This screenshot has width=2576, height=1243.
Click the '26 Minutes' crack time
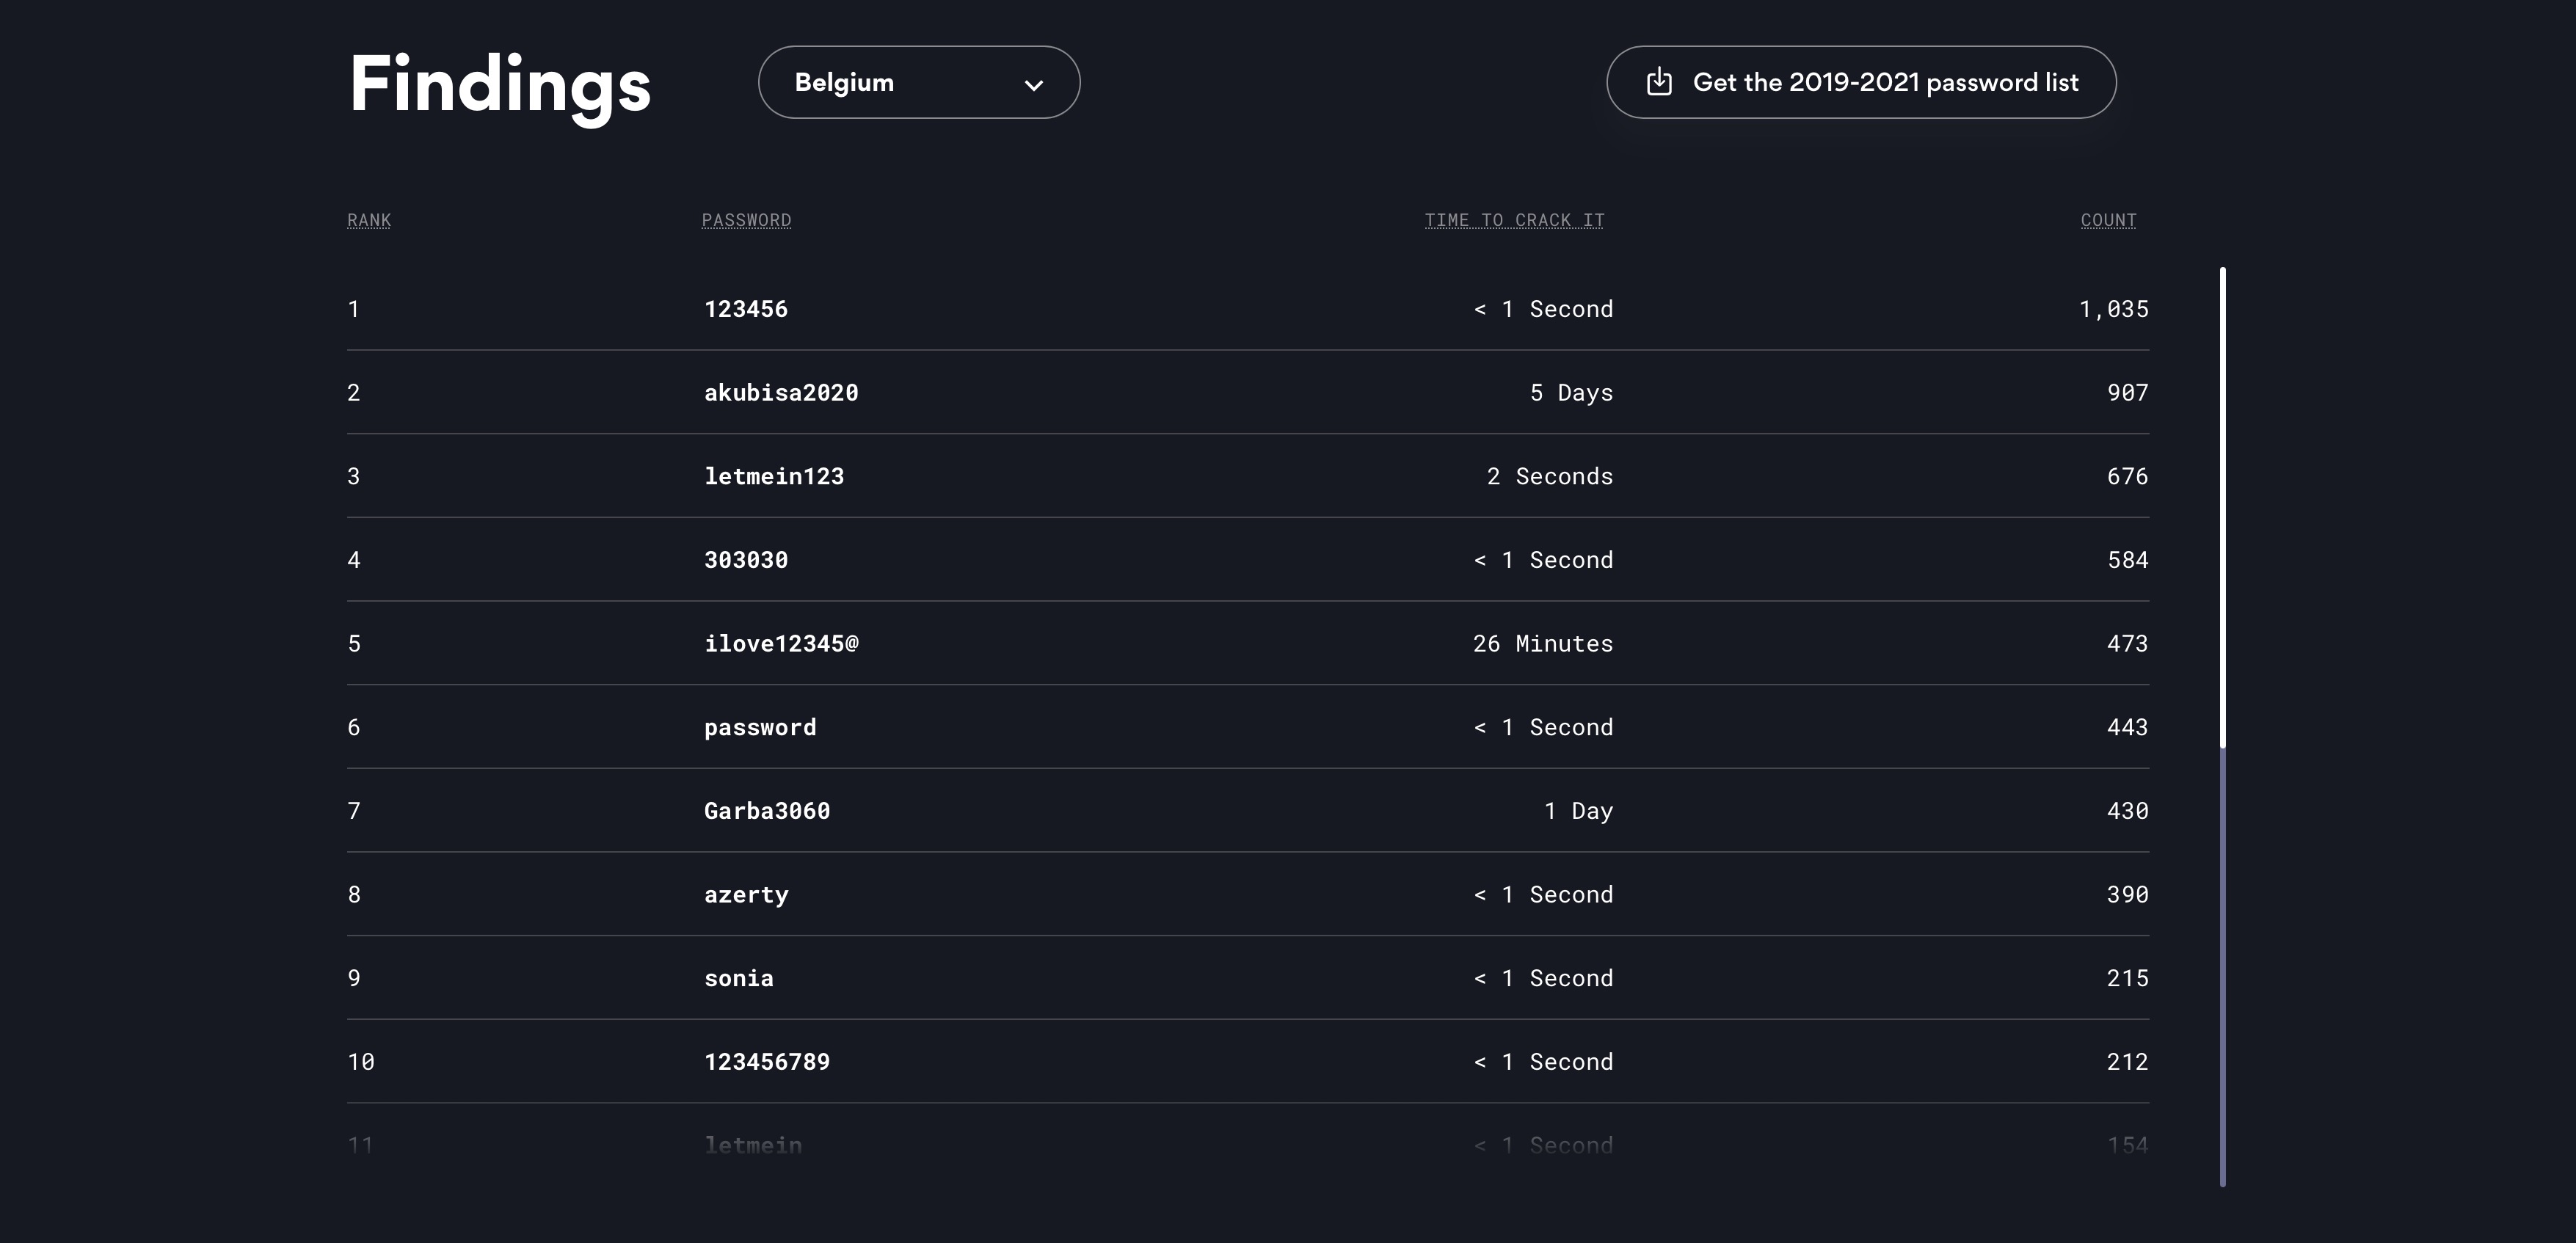click(x=1543, y=644)
